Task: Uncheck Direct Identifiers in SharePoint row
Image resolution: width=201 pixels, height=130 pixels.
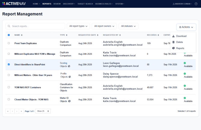Action: coord(9,64)
